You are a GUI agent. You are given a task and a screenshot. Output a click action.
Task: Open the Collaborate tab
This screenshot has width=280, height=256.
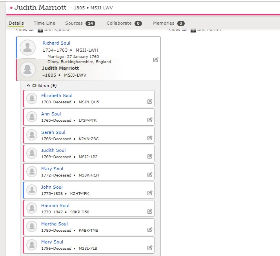(x=124, y=23)
